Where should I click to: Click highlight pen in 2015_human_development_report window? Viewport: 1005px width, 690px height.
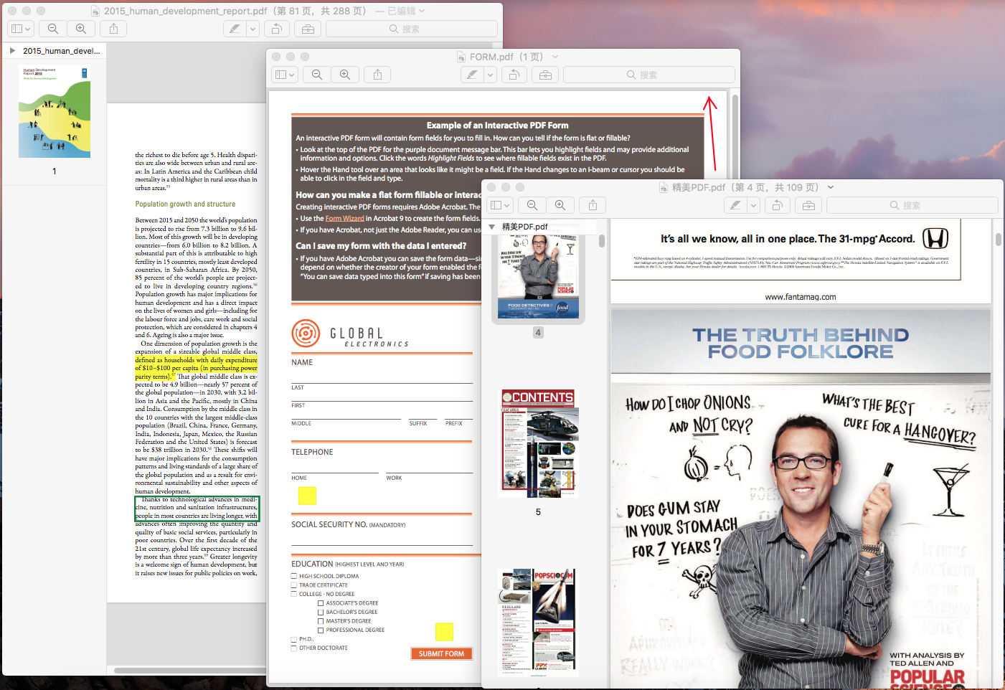click(235, 29)
